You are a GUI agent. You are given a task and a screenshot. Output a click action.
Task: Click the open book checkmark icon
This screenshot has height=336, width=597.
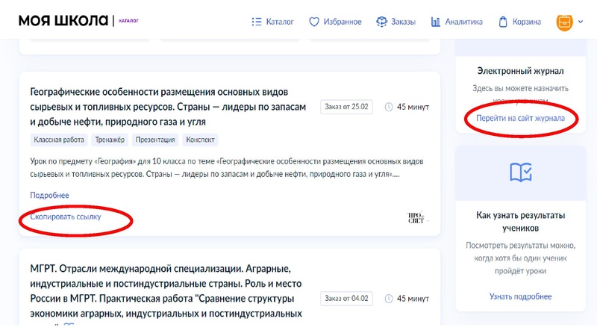[520, 172]
